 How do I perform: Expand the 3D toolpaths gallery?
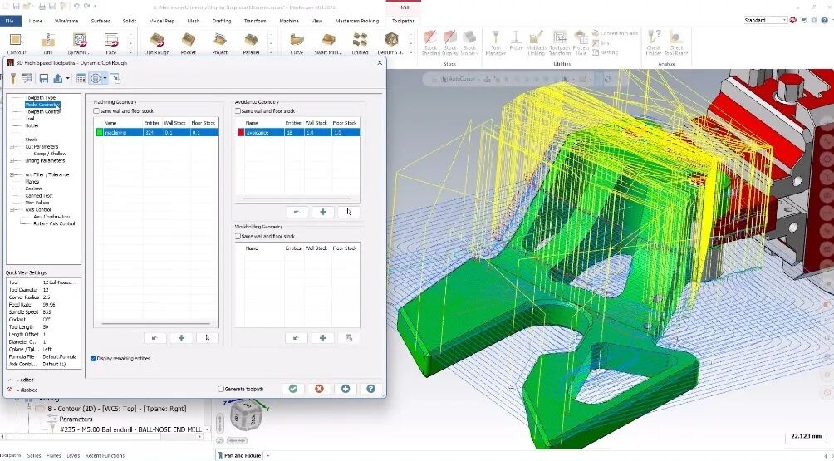click(271, 52)
